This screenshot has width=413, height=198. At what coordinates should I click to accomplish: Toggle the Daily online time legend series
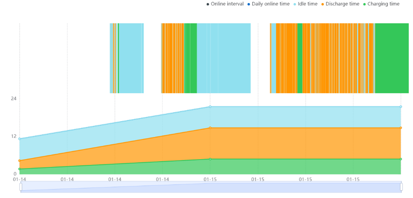[268, 4]
